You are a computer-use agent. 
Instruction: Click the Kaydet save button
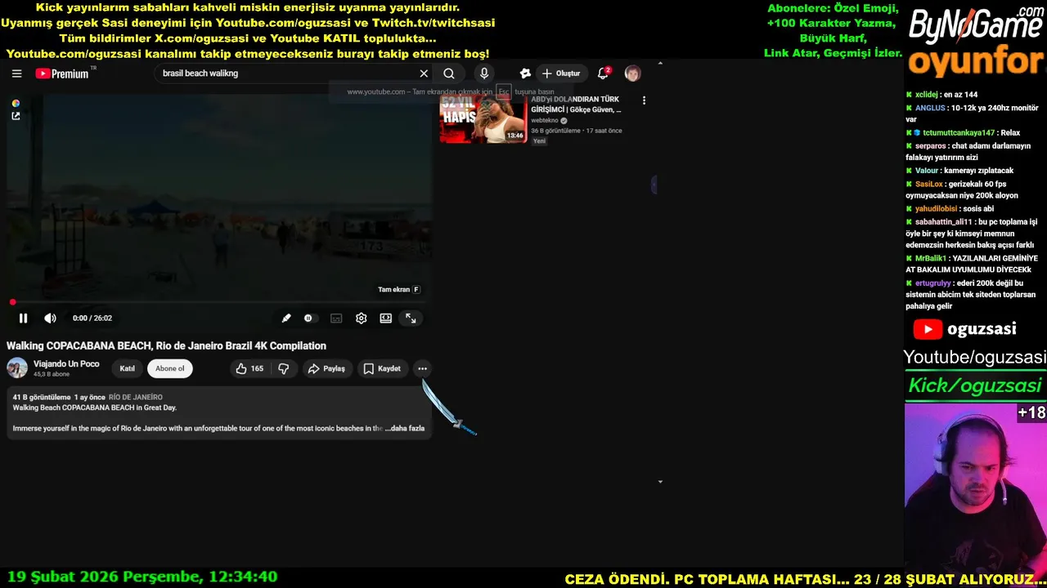point(382,368)
